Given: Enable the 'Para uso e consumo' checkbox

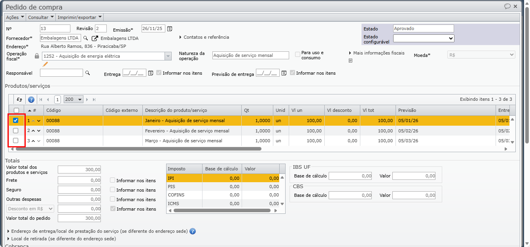Looking at the screenshot, I should click(x=297, y=55).
